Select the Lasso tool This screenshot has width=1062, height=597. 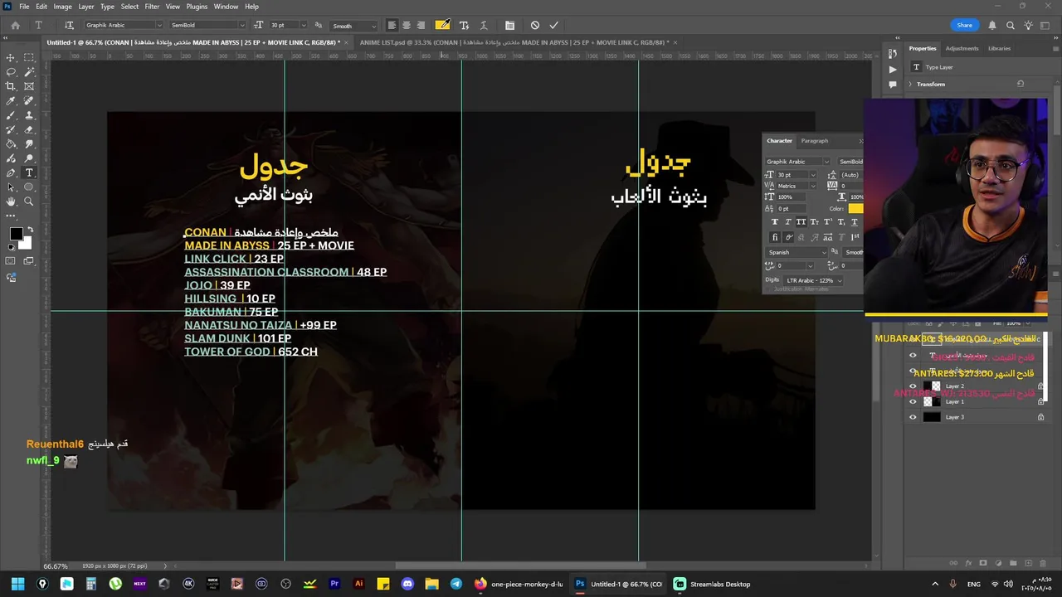coord(11,72)
